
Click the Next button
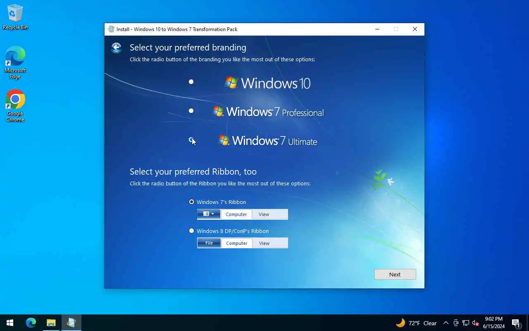pos(395,274)
